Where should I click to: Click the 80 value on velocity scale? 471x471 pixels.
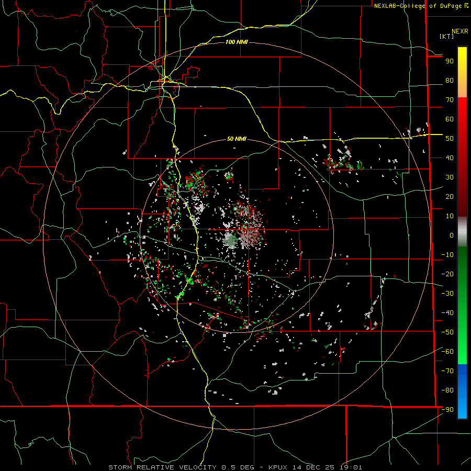[450, 81]
